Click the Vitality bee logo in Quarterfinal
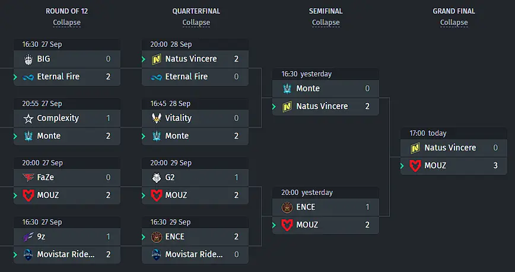The image size is (515, 272). pyautogui.click(x=157, y=119)
